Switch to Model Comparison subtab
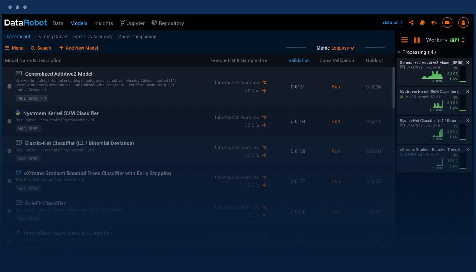 tap(137, 37)
